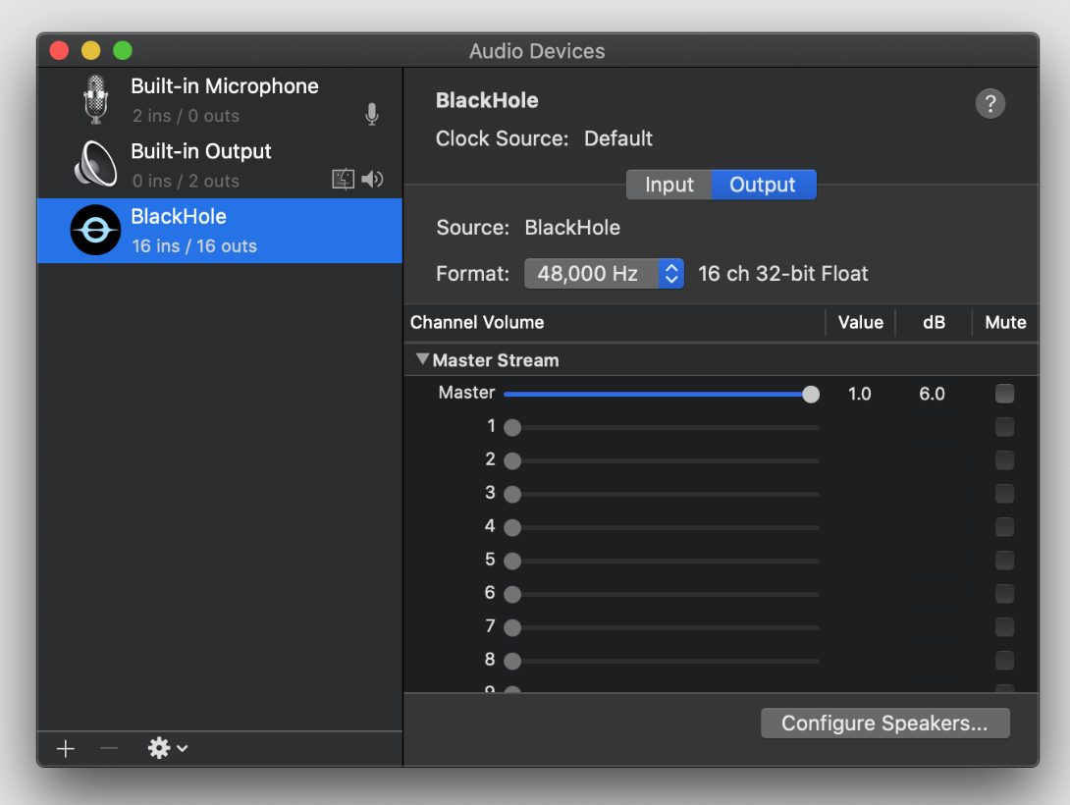Switch to the Output tab
The width and height of the screenshot is (1070, 805).
click(x=763, y=185)
